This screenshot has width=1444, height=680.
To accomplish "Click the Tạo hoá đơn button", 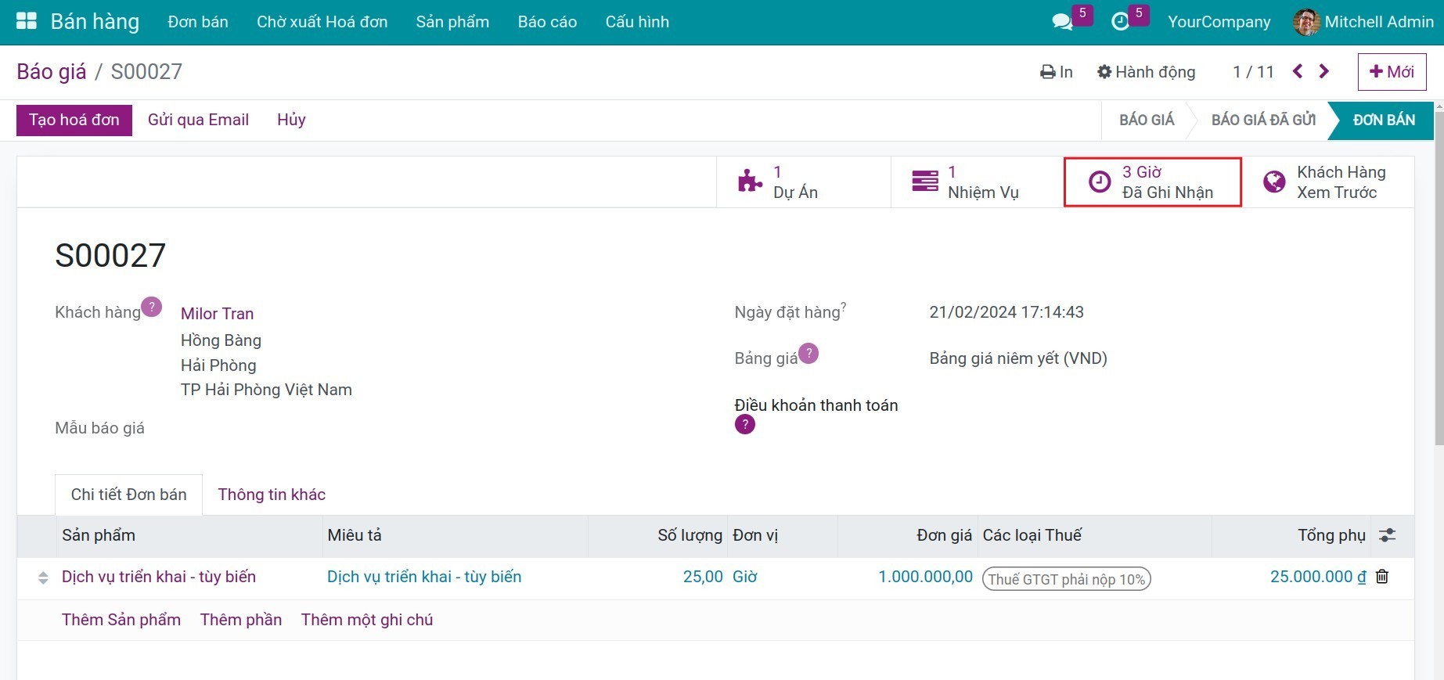I will click(74, 120).
